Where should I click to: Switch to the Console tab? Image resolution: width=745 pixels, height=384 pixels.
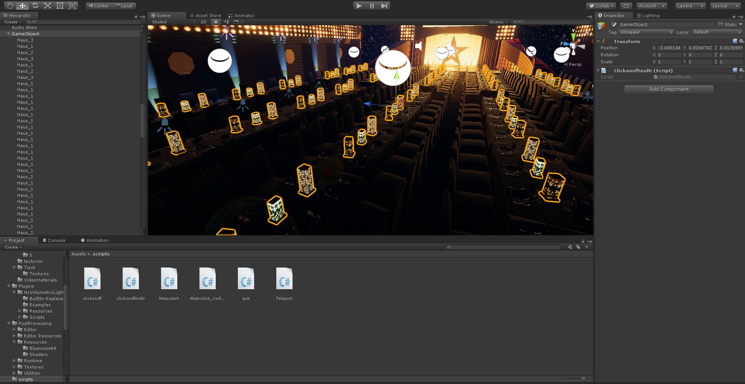point(54,240)
